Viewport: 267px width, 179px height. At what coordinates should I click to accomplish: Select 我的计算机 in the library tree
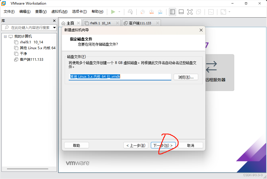point(23,36)
